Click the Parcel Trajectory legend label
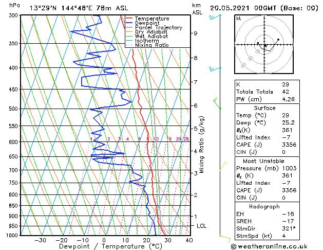Image resolution: width=323 pixels, height=250 pixels. [x=159, y=27]
